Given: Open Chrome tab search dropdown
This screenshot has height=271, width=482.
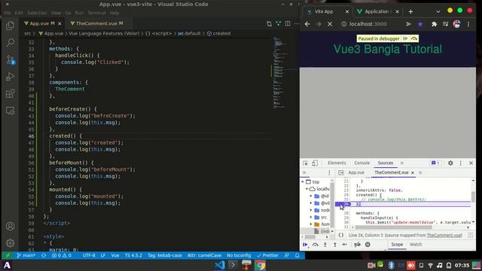Looking at the screenshot, I should pyautogui.click(x=438, y=12).
